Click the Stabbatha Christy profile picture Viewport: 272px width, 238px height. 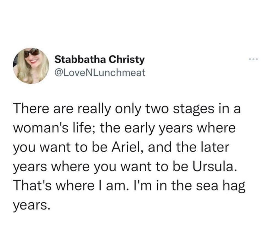click(31, 66)
